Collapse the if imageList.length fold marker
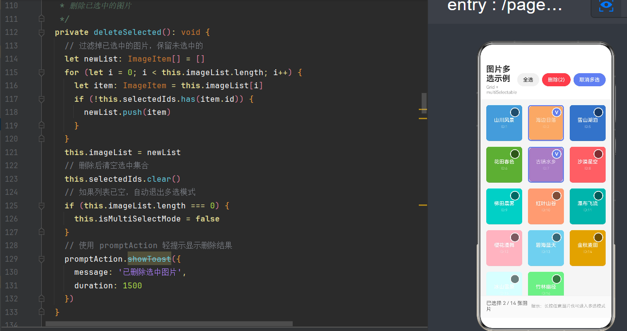 tap(41, 205)
